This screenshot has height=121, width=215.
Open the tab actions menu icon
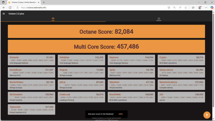pos(3,2)
